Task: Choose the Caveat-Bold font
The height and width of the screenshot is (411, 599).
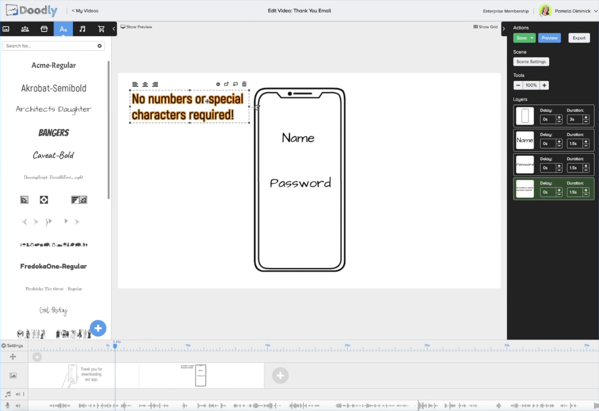Action: 54,155
